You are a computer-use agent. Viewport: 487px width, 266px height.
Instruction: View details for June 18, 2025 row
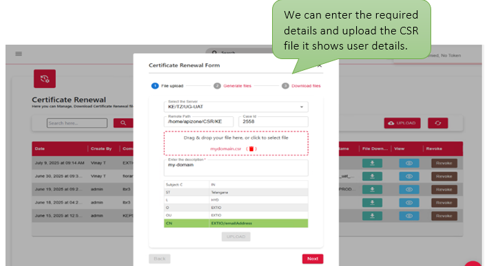[409, 203]
